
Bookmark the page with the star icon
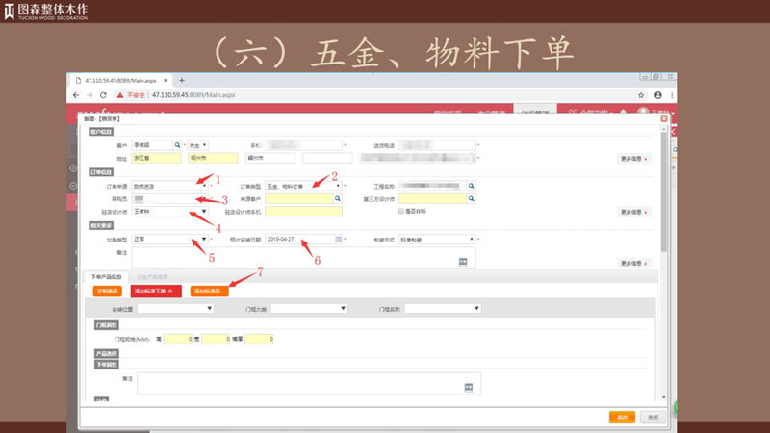(x=641, y=96)
